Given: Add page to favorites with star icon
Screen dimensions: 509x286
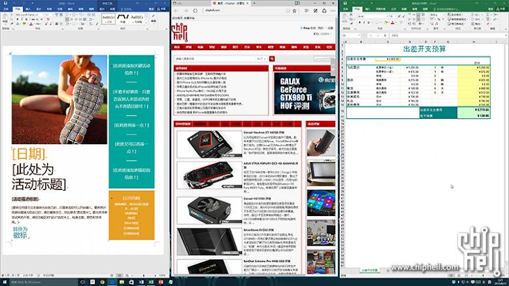Looking at the screenshot, I should coord(295,10).
